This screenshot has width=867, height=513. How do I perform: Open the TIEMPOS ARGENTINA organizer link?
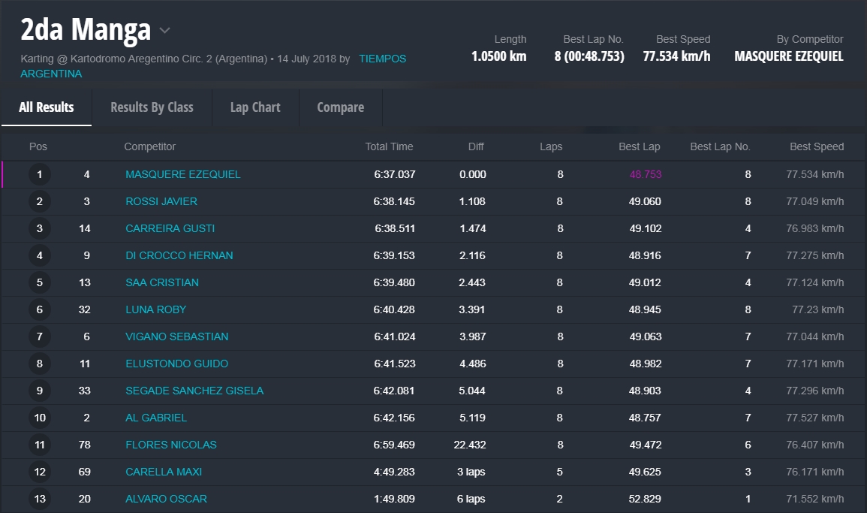382,59
